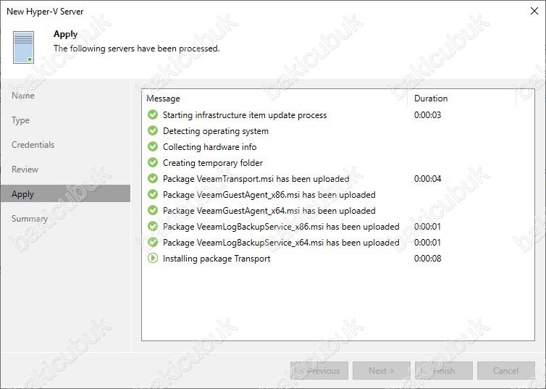Click green check beside Creating temporary folder
Viewport: 546px width, 389px height.
(153, 163)
